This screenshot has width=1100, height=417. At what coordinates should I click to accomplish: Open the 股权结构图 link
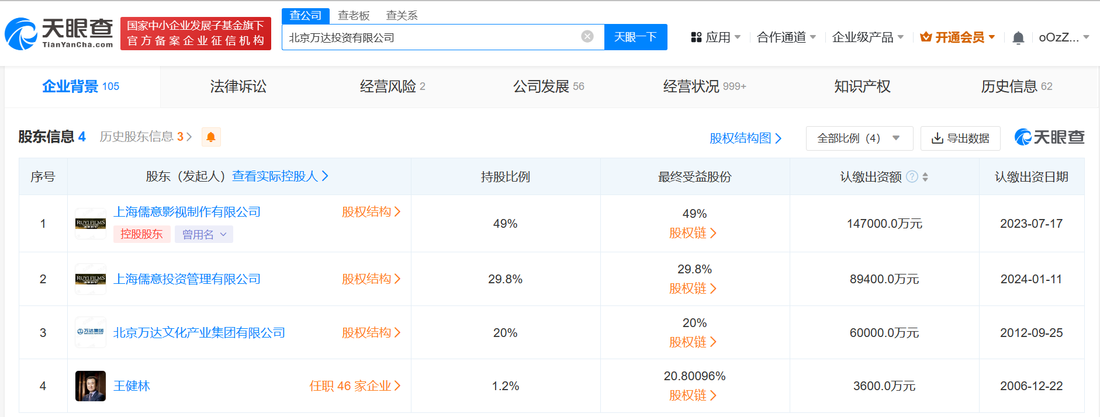pos(745,138)
